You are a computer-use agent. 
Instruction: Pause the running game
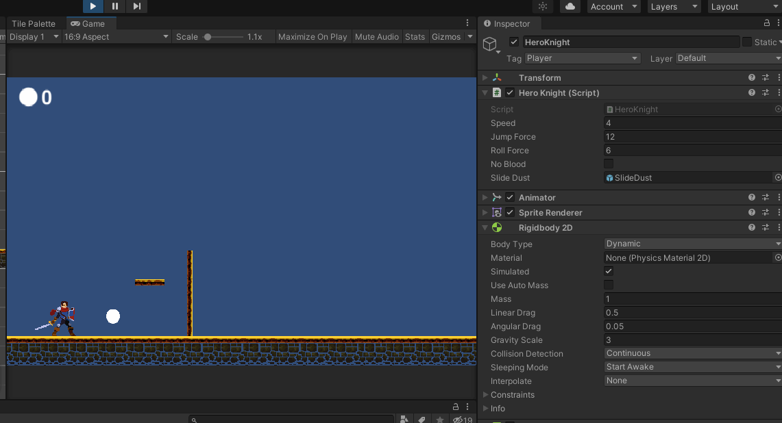tap(114, 6)
